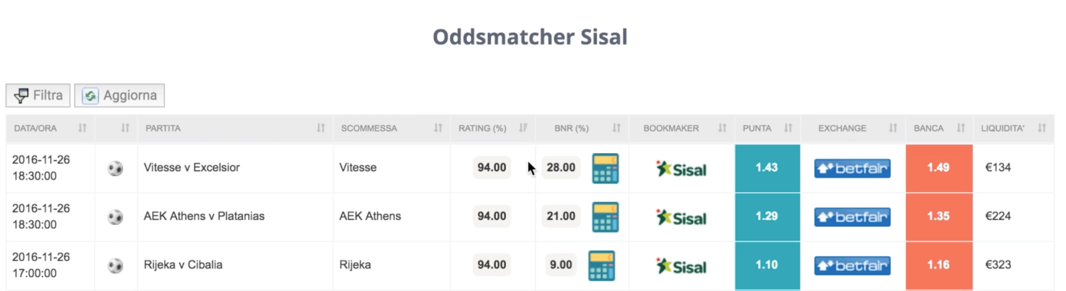Viewport: 1066px width, 291px height.
Task: Select the 1.43 Punta odds cell
Action: 767,168
